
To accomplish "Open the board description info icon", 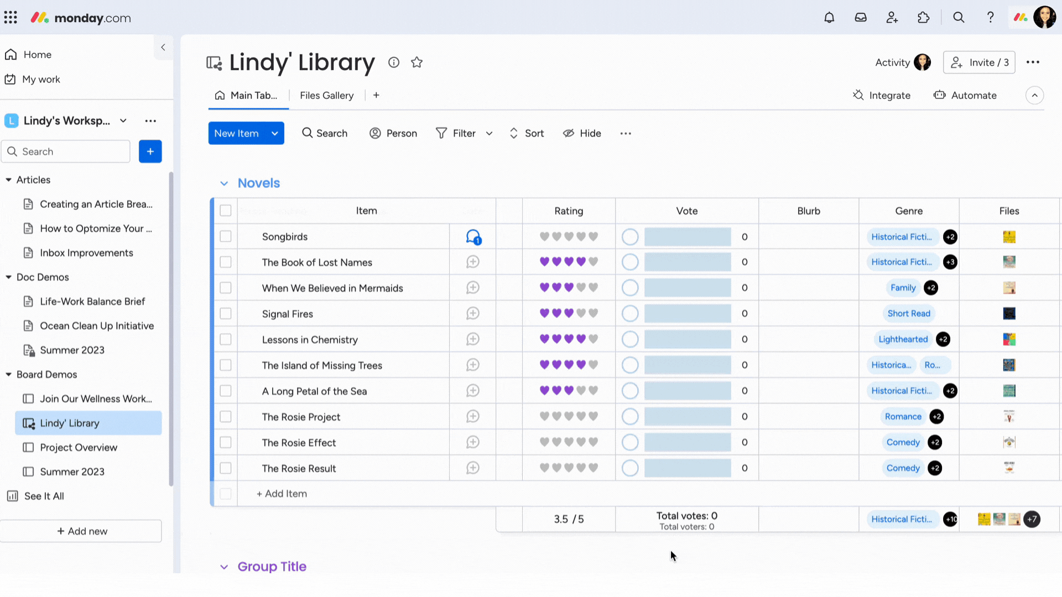I will (x=394, y=62).
